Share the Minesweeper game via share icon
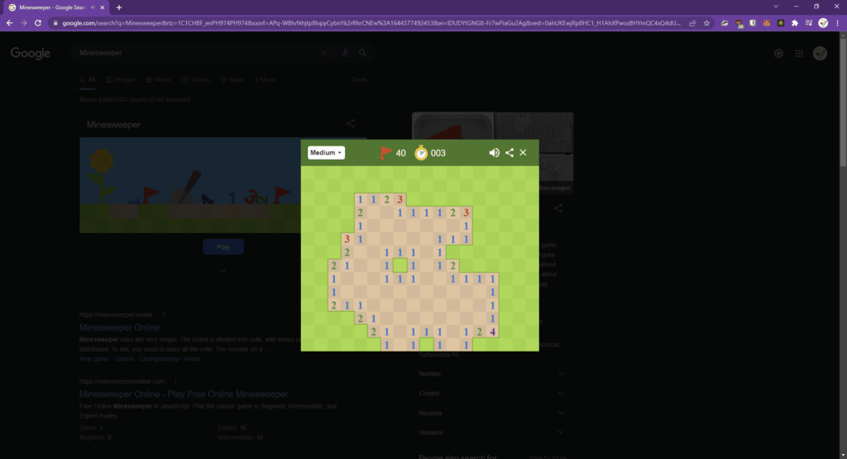The image size is (847, 459). click(510, 153)
